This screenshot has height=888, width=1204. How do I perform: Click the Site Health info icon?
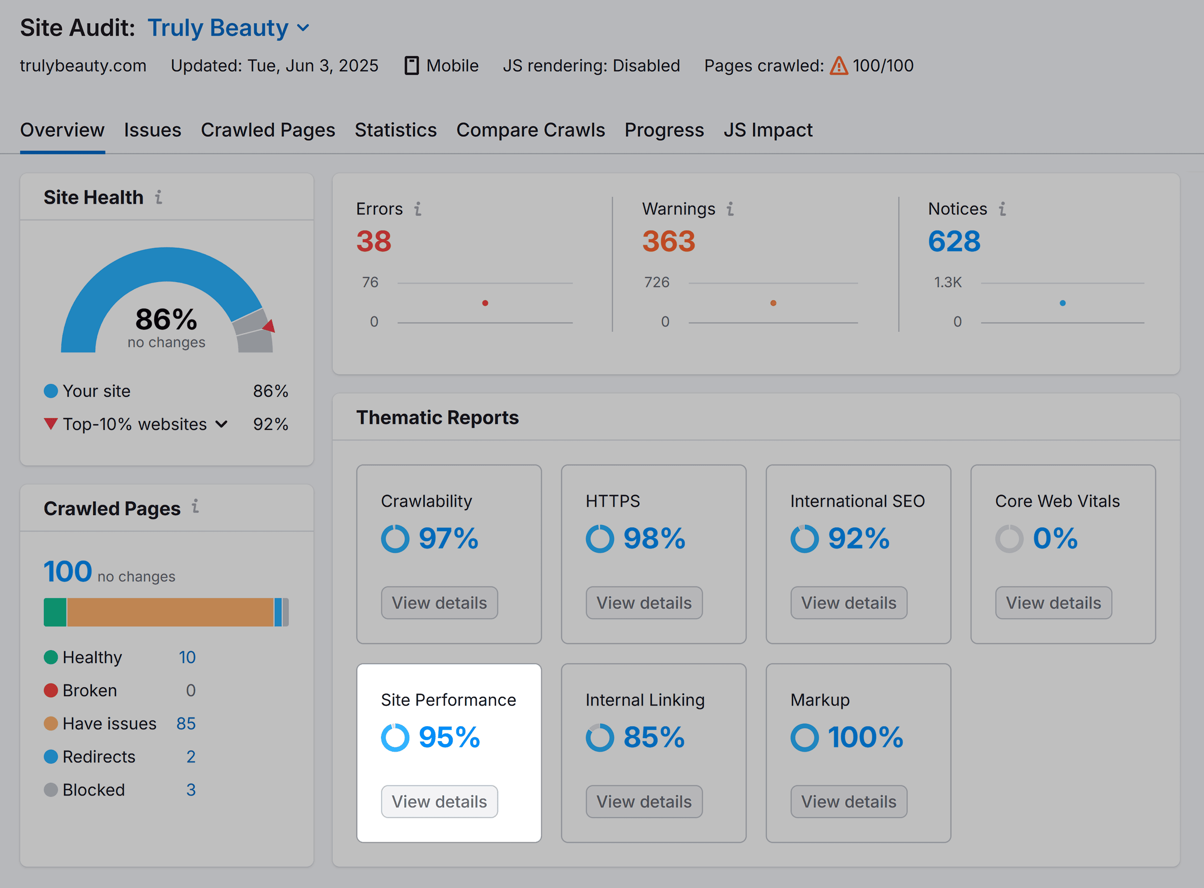(x=158, y=197)
